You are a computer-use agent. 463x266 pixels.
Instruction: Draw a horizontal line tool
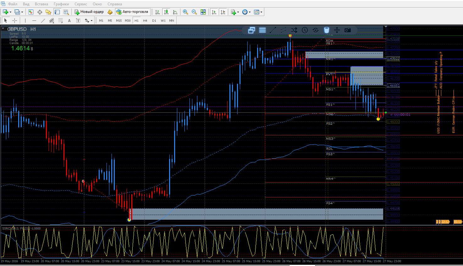[x=34, y=20]
